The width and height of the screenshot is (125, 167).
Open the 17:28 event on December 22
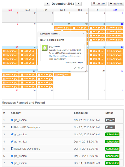pos(10,82)
